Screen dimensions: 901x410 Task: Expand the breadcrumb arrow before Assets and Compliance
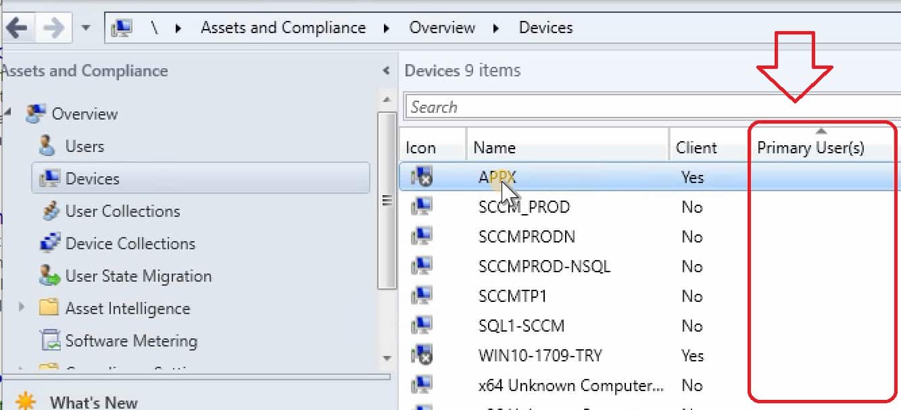(179, 28)
